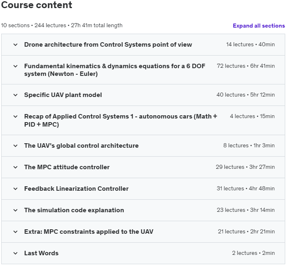286x265 pixels.
Task: Select 'Specific UAV plant model' title
Action: point(63,95)
